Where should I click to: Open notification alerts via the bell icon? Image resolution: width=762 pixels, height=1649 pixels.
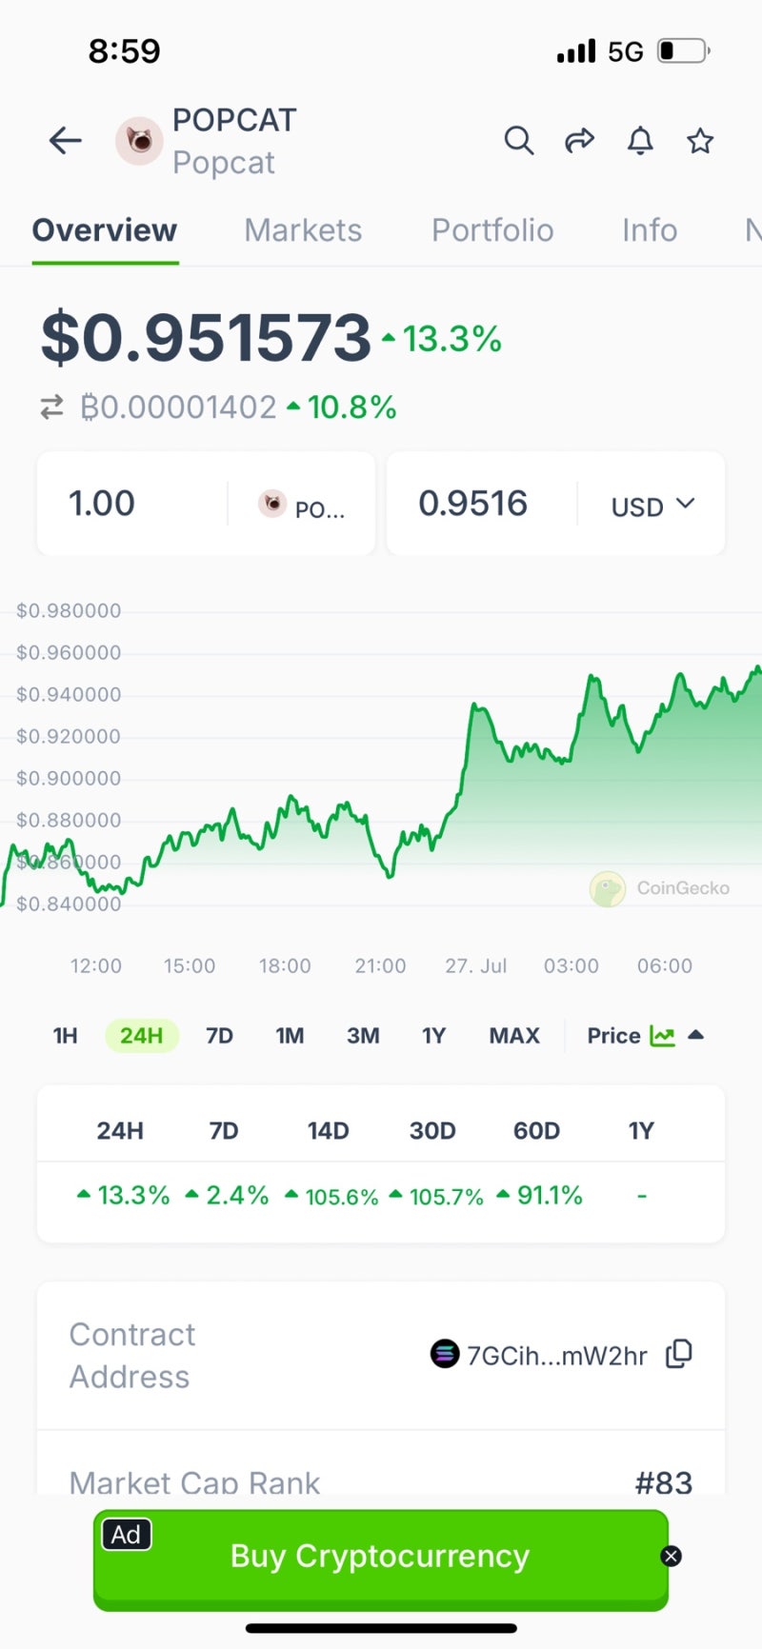(x=639, y=140)
